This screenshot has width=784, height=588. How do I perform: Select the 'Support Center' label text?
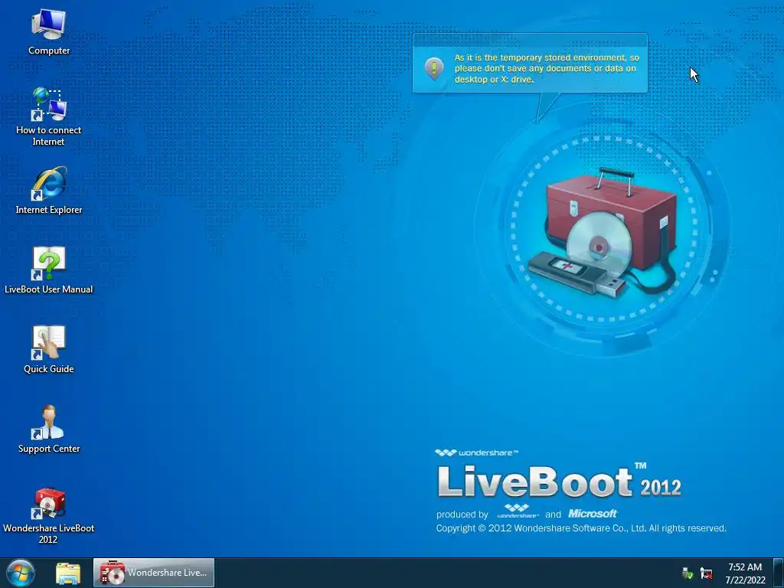pyautogui.click(x=49, y=449)
